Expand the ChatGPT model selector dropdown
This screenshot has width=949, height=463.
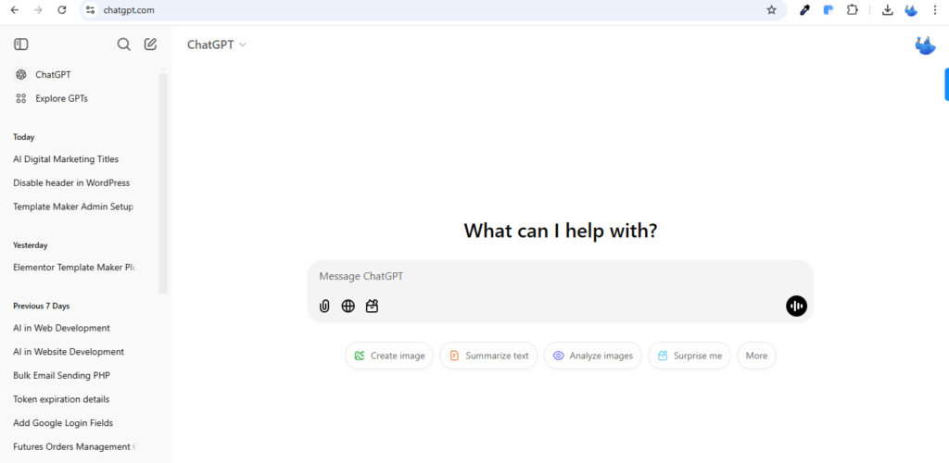point(217,44)
